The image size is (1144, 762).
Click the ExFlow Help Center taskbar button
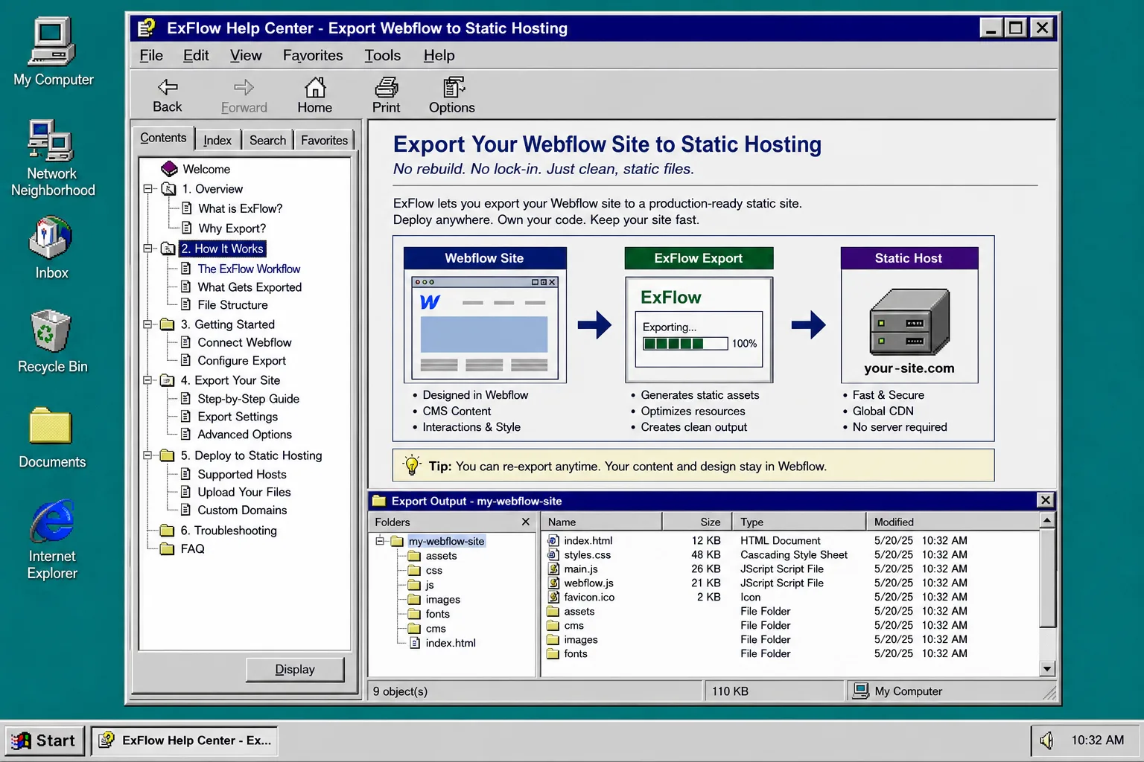coord(185,740)
